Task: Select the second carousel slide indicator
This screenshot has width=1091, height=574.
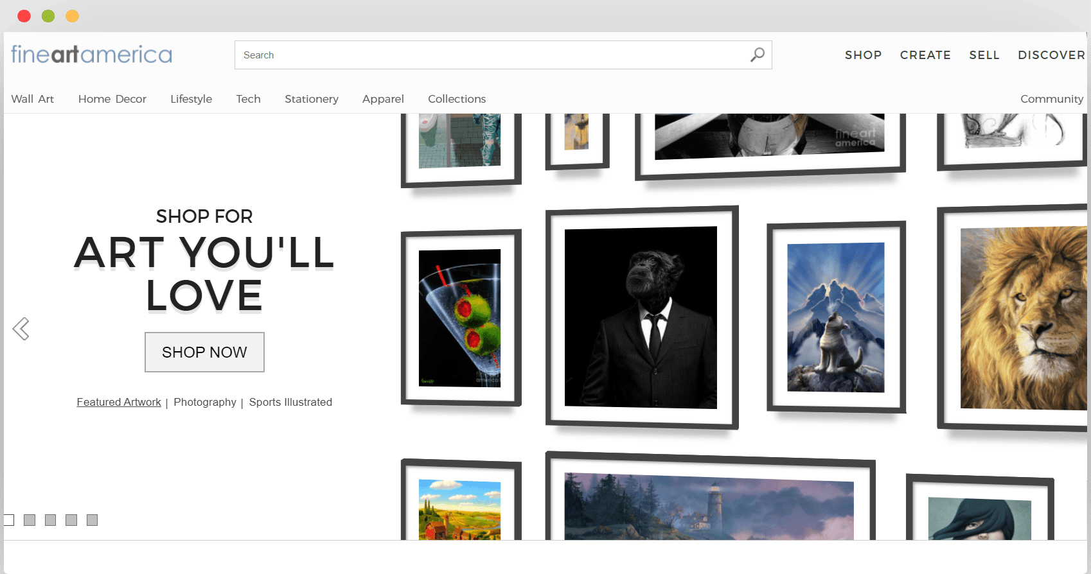Action: pos(30,520)
